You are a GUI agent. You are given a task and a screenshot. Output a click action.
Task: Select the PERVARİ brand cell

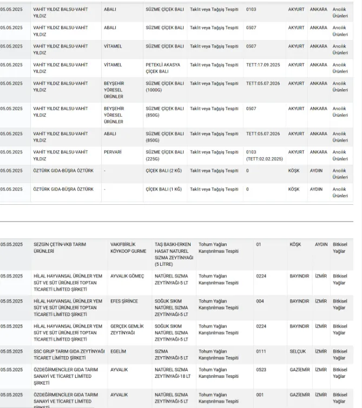113,152
